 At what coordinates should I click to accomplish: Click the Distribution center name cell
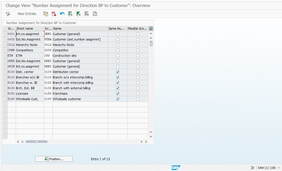(x=80, y=72)
